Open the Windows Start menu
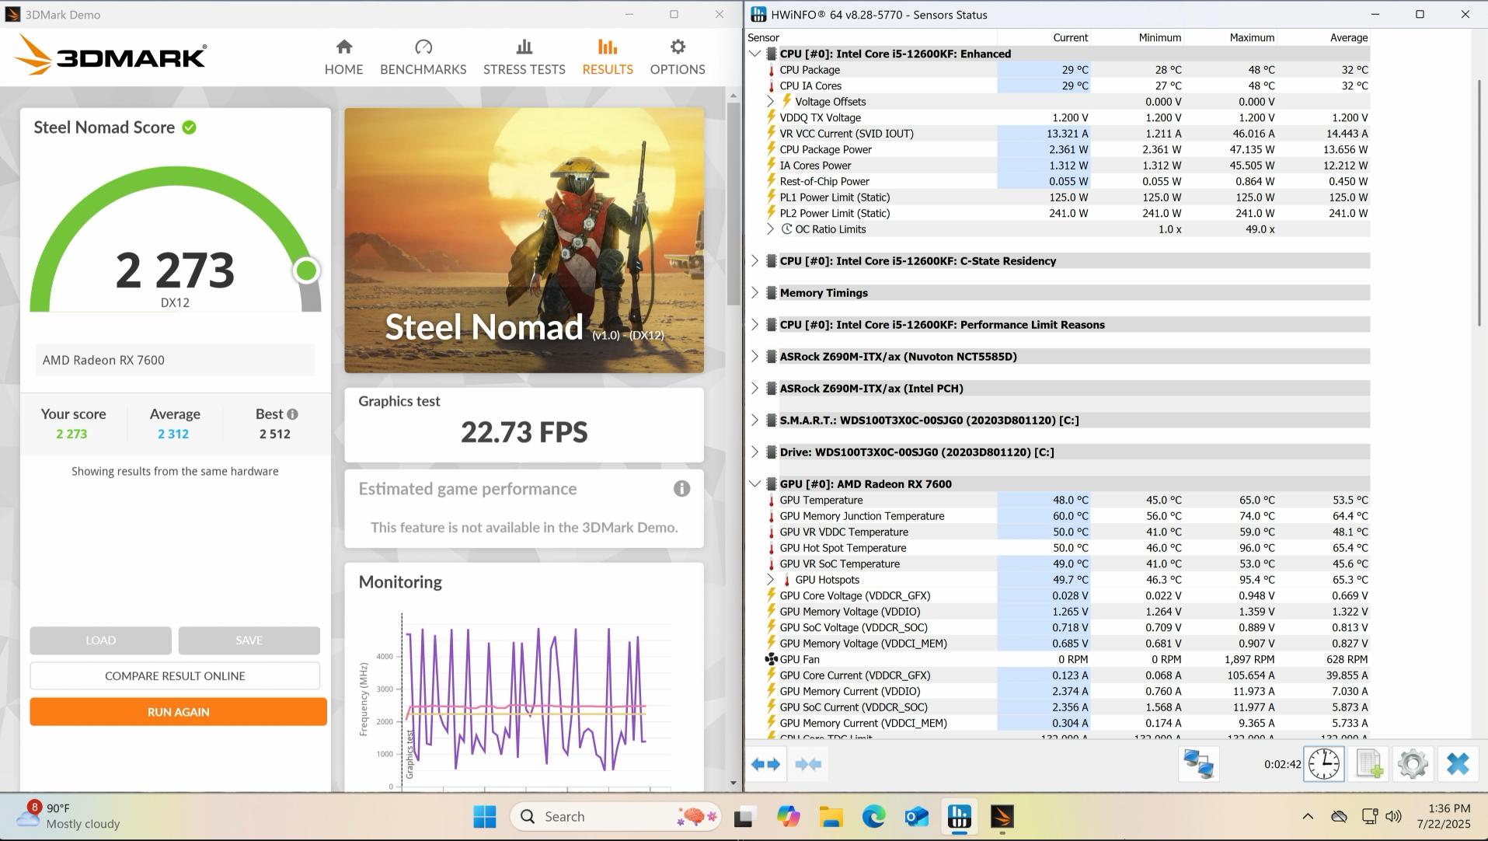 (x=485, y=817)
